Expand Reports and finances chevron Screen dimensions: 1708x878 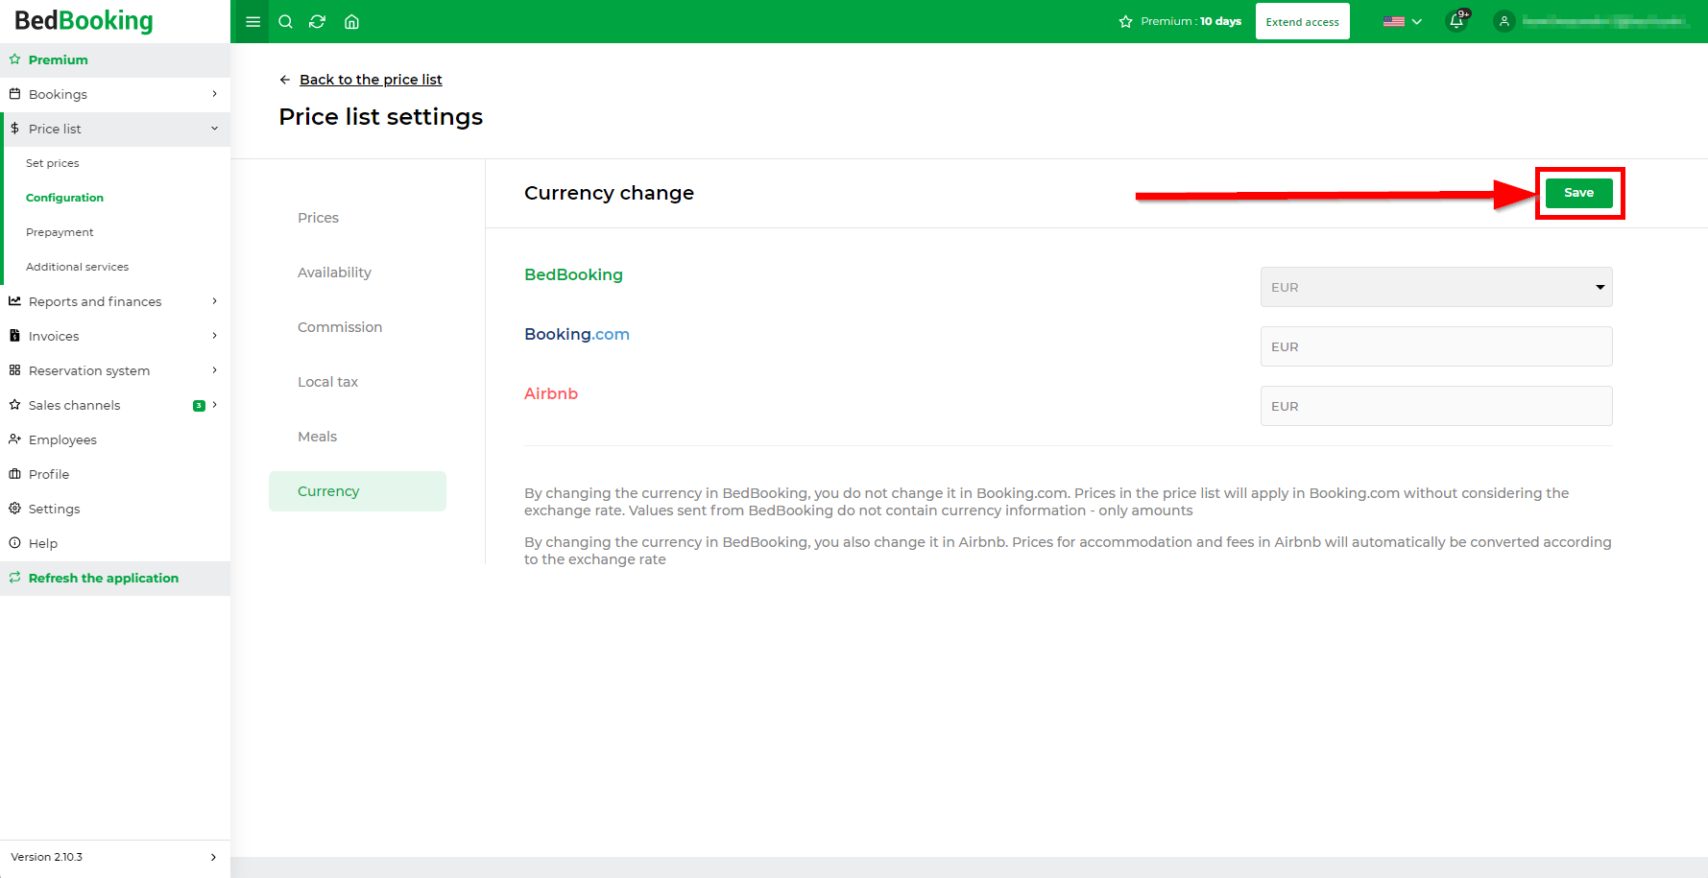coord(214,301)
